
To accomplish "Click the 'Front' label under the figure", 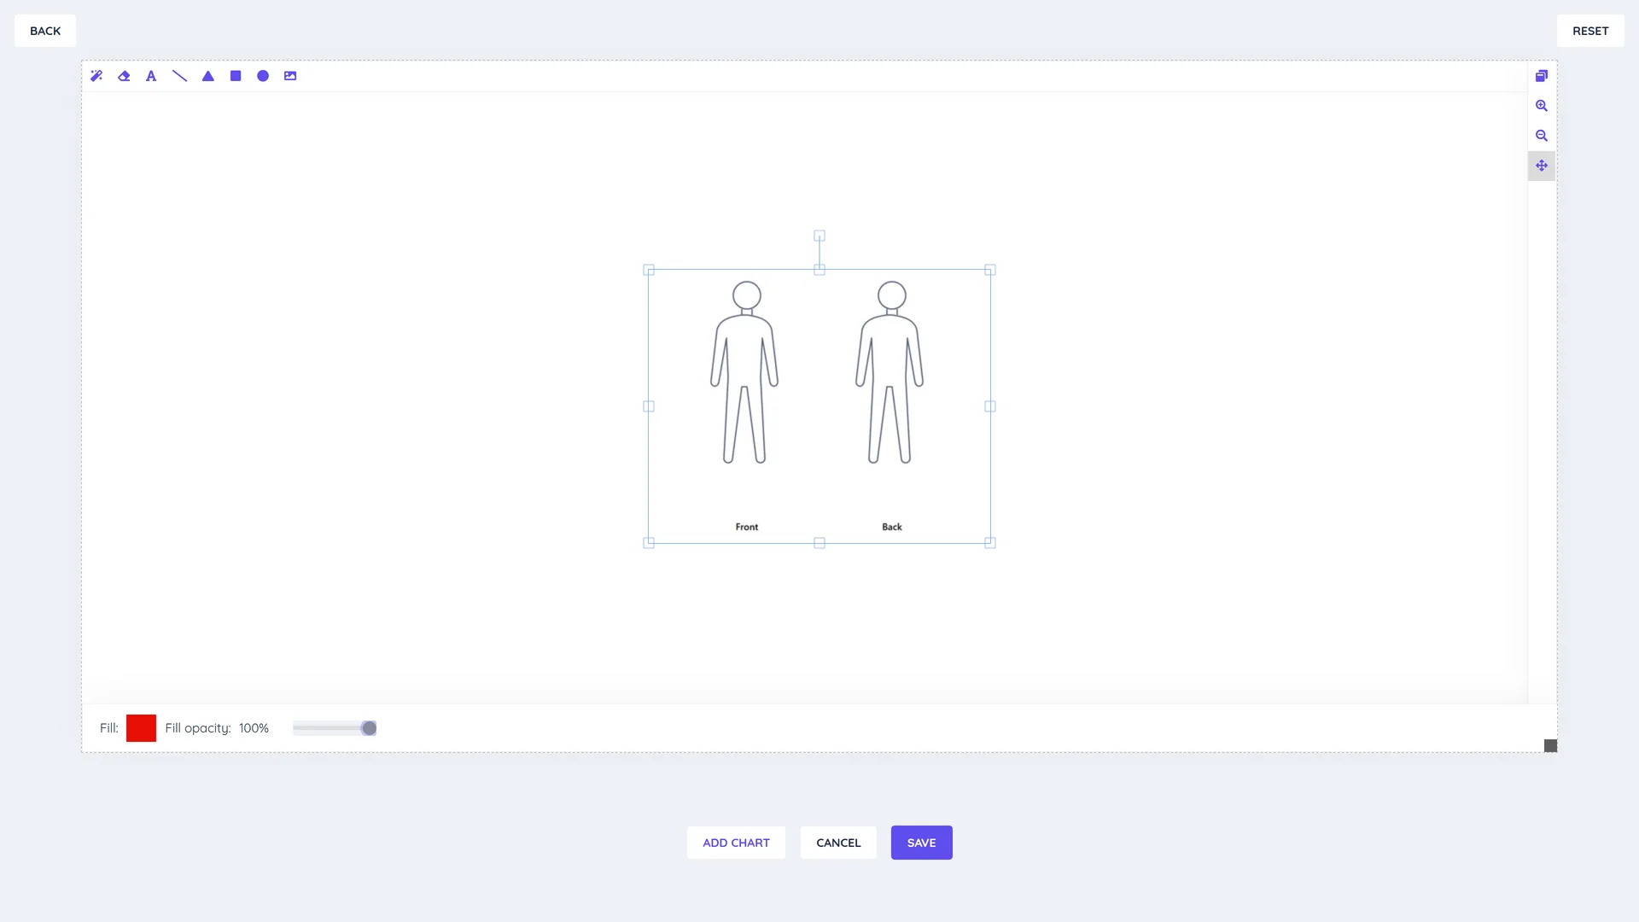I will (747, 527).
